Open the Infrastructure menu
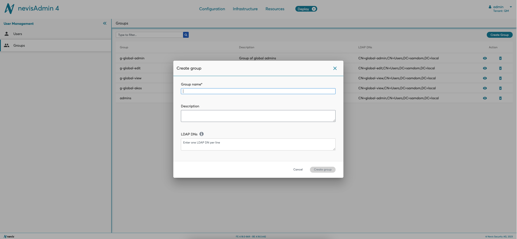This screenshot has width=517, height=239. click(x=245, y=9)
